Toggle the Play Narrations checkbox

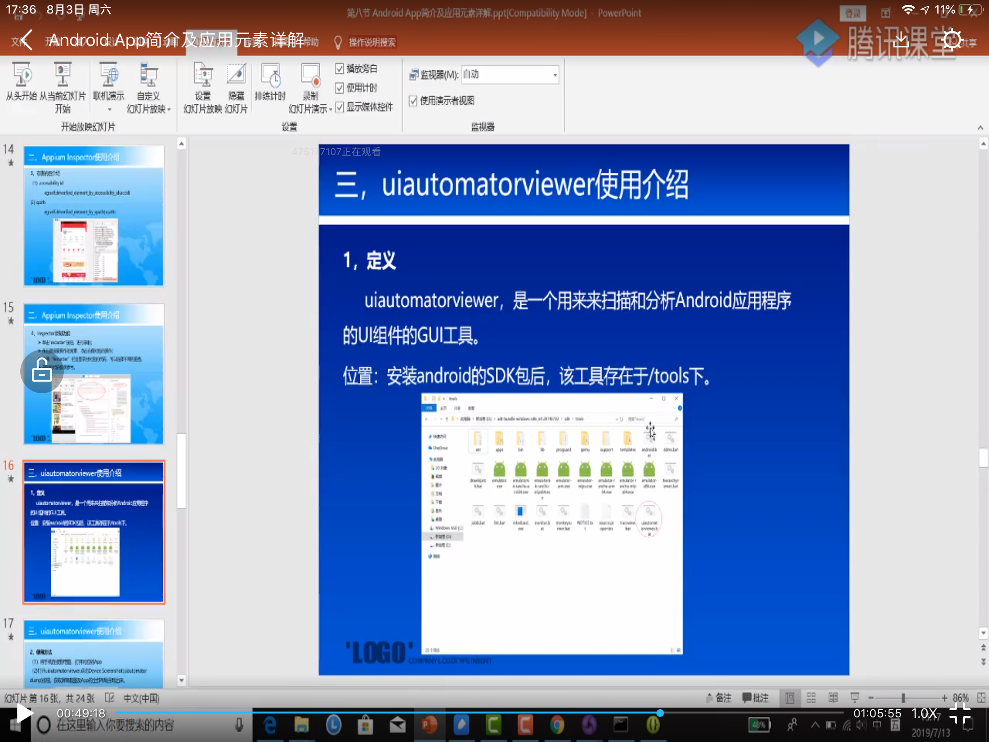[x=339, y=69]
